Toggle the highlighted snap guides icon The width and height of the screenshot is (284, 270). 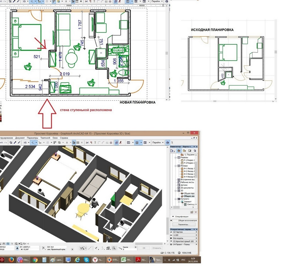coord(33,142)
